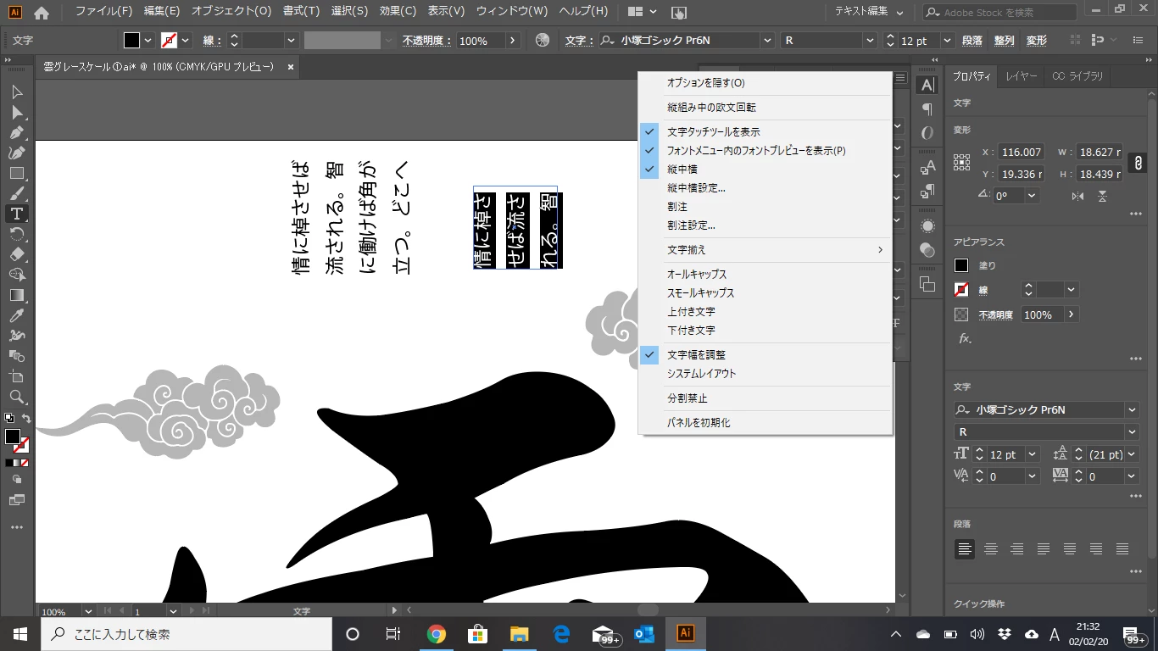
Task: Select the Gradient tool
Action: 16,295
